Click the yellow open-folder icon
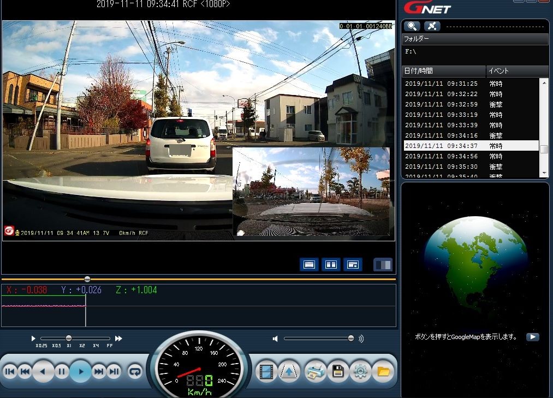This screenshot has width=553, height=398. pos(383,372)
